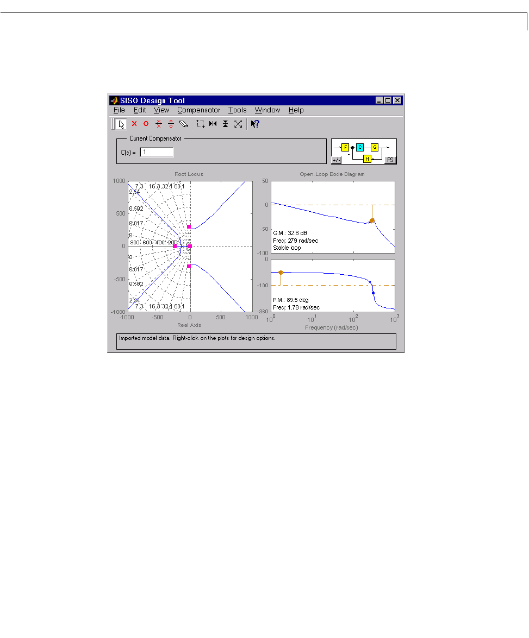
Task: Click the left real-axis closed-loop pole square
Action: (175, 246)
